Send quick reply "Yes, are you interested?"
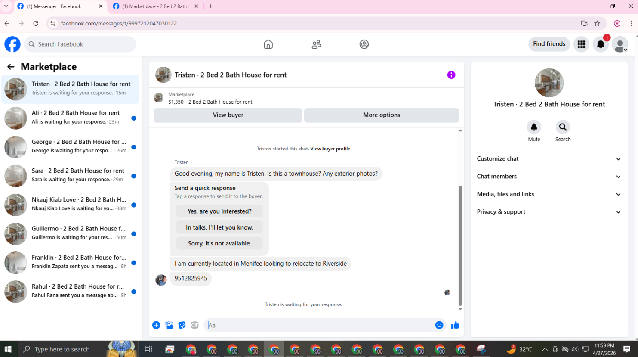Image resolution: width=638 pixels, height=357 pixels. click(x=219, y=211)
